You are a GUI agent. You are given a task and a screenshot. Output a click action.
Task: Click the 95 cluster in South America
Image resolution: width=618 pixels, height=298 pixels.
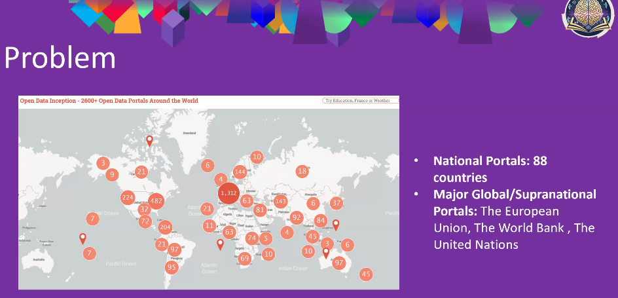(x=172, y=267)
